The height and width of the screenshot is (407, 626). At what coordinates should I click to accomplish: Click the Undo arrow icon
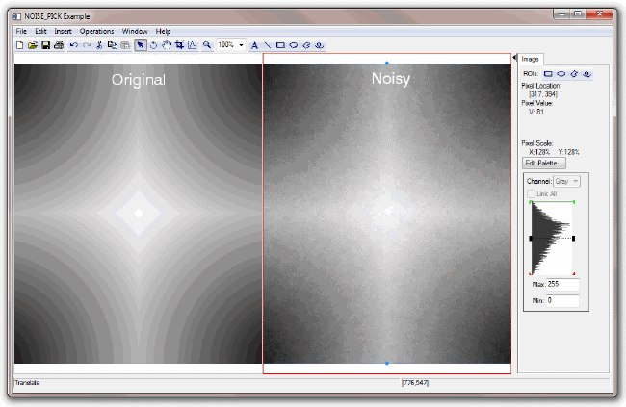74,45
